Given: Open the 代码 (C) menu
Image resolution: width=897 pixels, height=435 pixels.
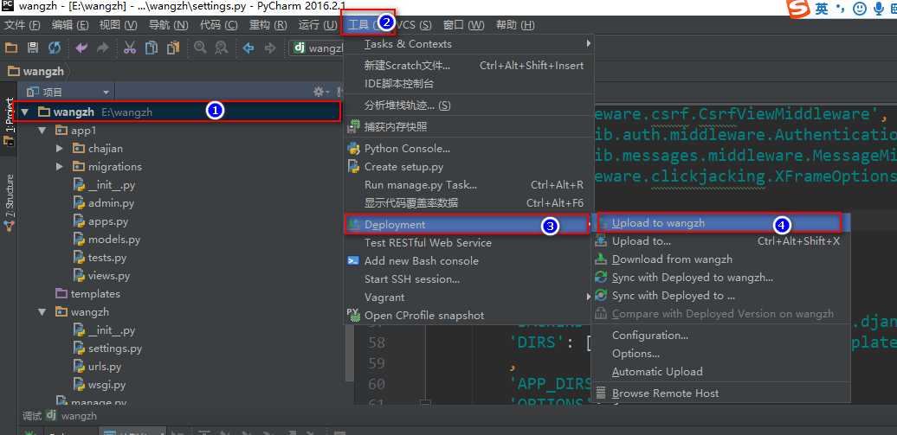Looking at the screenshot, I should [x=218, y=25].
